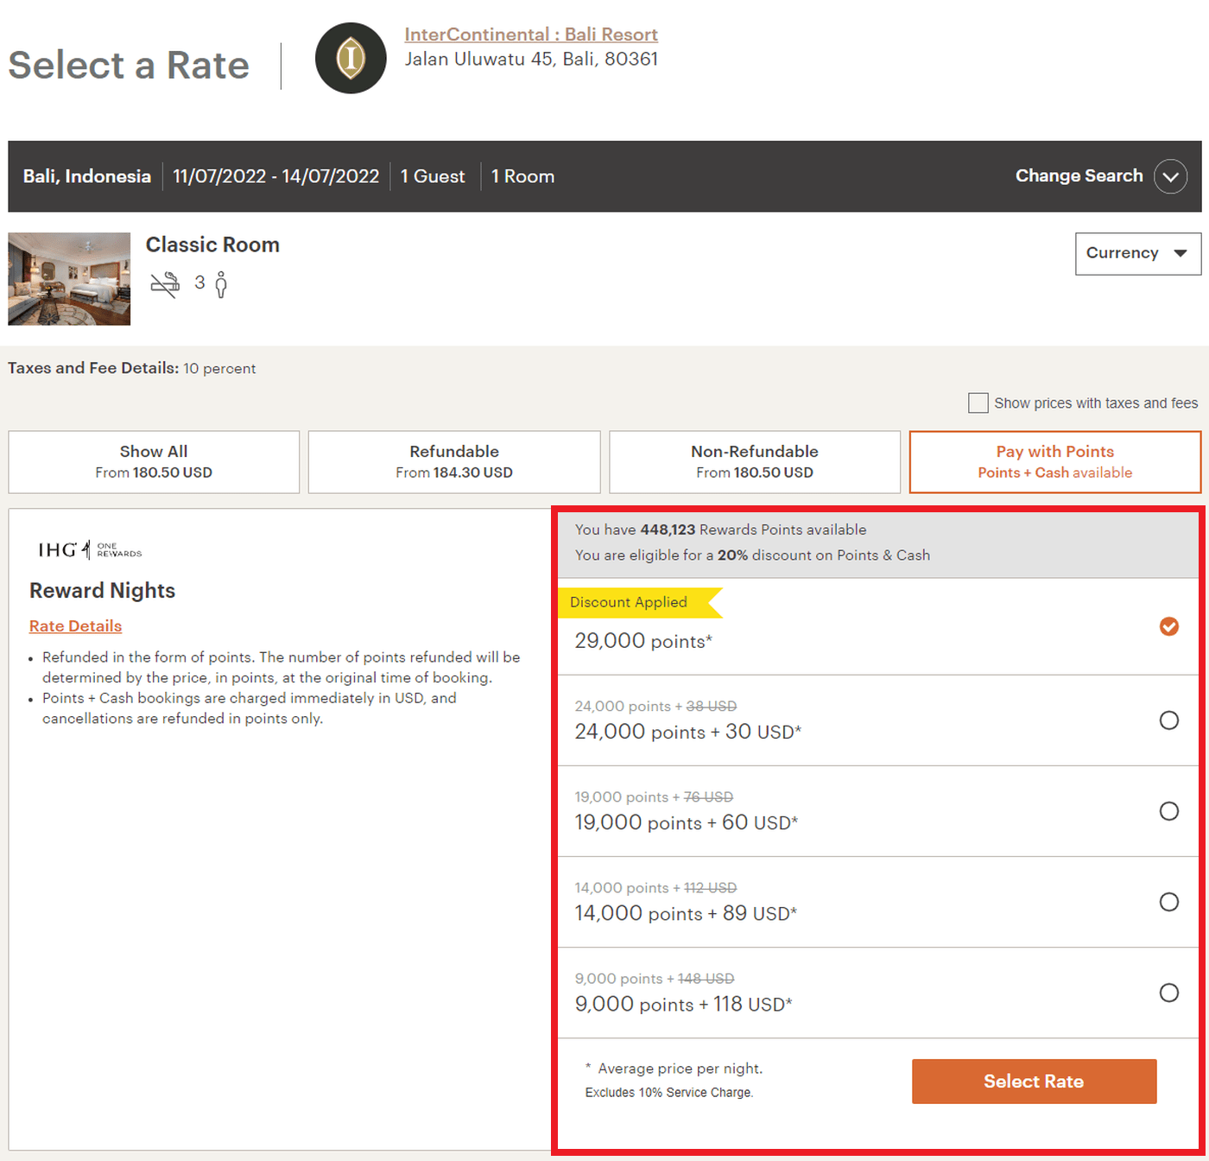Click the InterContinental hotel logo icon
This screenshot has width=1209, height=1161.
click(351, 58)
